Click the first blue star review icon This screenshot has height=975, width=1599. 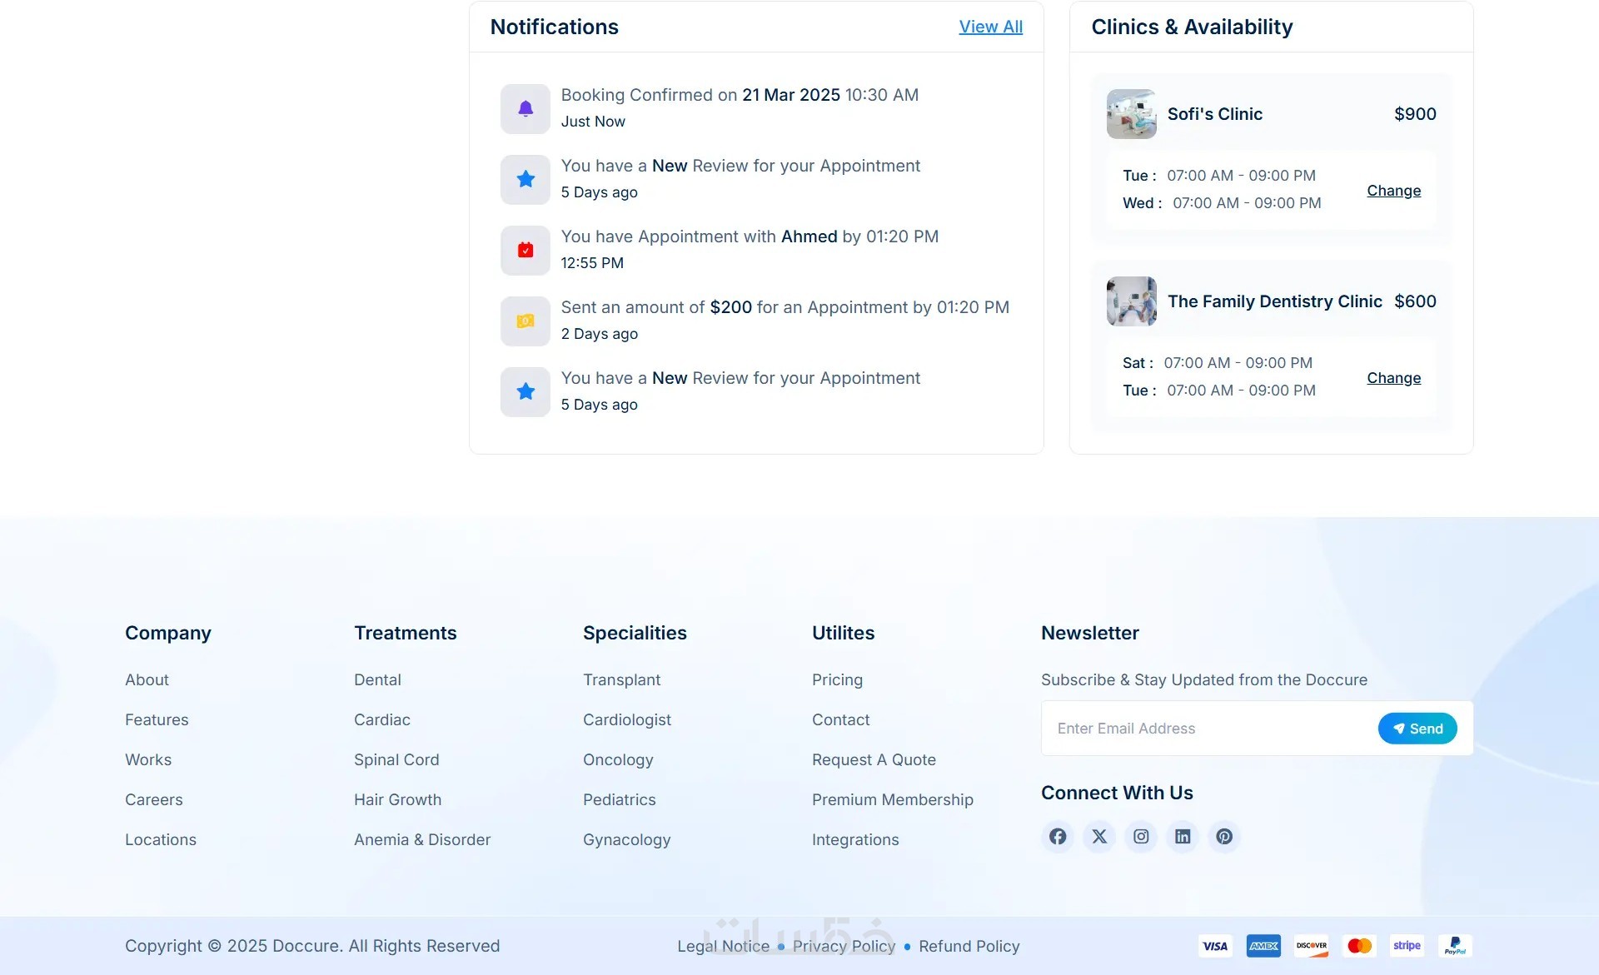(526, 179)
